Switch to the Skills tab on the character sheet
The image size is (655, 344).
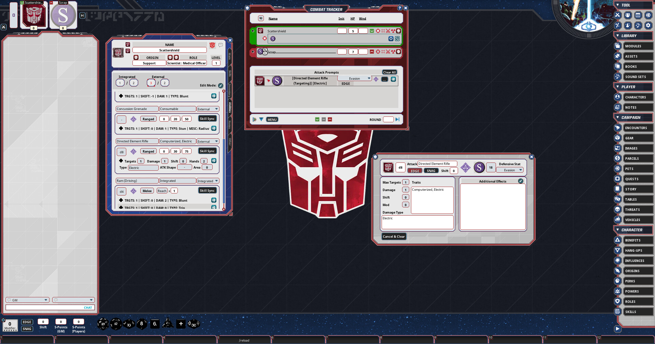tap(230, 73)
